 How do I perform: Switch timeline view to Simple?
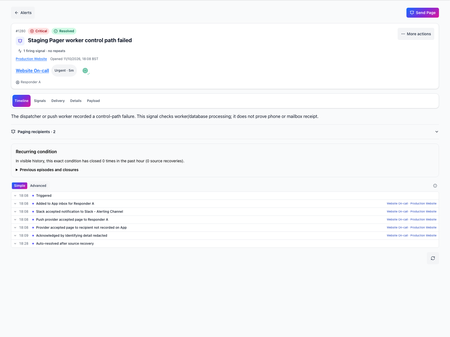point(20,186)
